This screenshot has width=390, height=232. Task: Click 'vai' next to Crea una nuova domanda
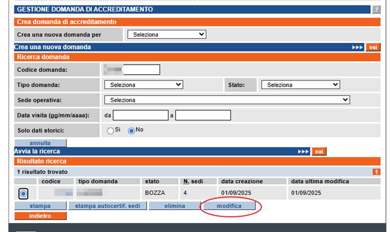pyautogui.click(x=373, y=47)
